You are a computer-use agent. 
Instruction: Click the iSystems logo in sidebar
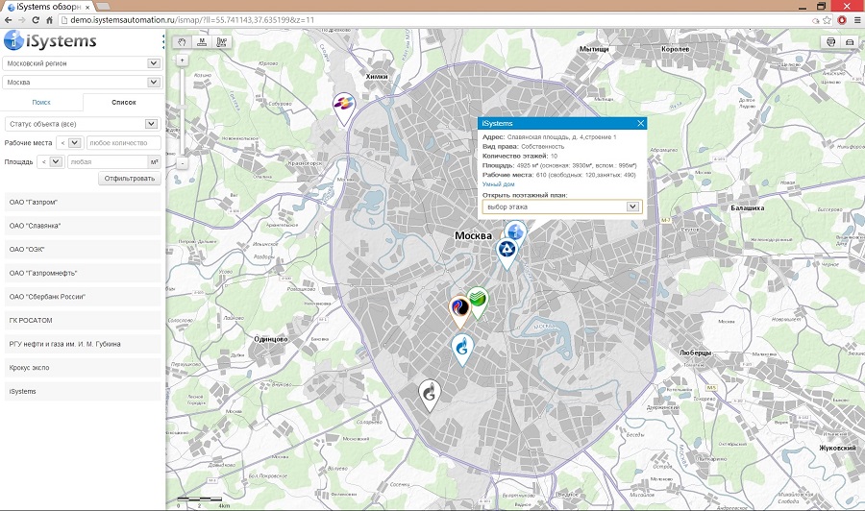[x=50, y=40]
